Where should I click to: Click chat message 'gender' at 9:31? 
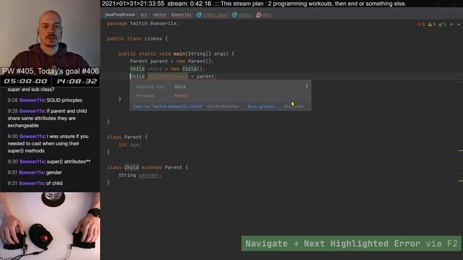pos(54,173)
